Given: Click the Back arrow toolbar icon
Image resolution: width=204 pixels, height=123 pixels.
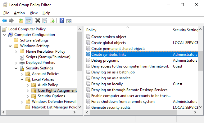Looking at the screenshot, I should [4, 20].
